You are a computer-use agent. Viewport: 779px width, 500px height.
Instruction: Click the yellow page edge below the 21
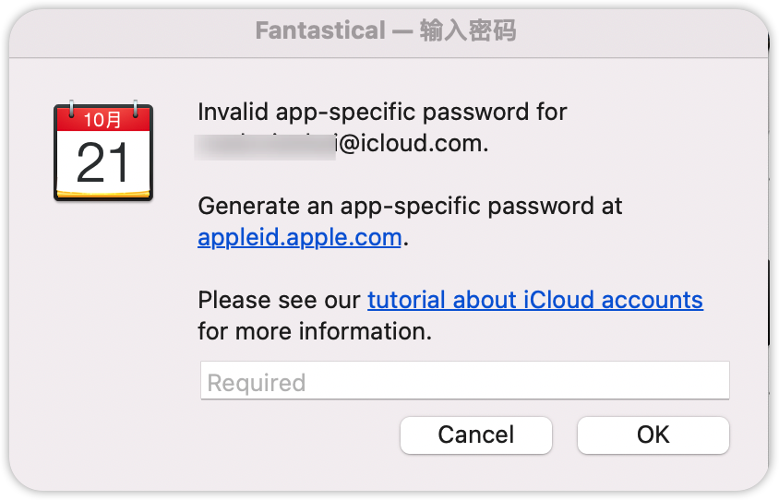point(103,194)
